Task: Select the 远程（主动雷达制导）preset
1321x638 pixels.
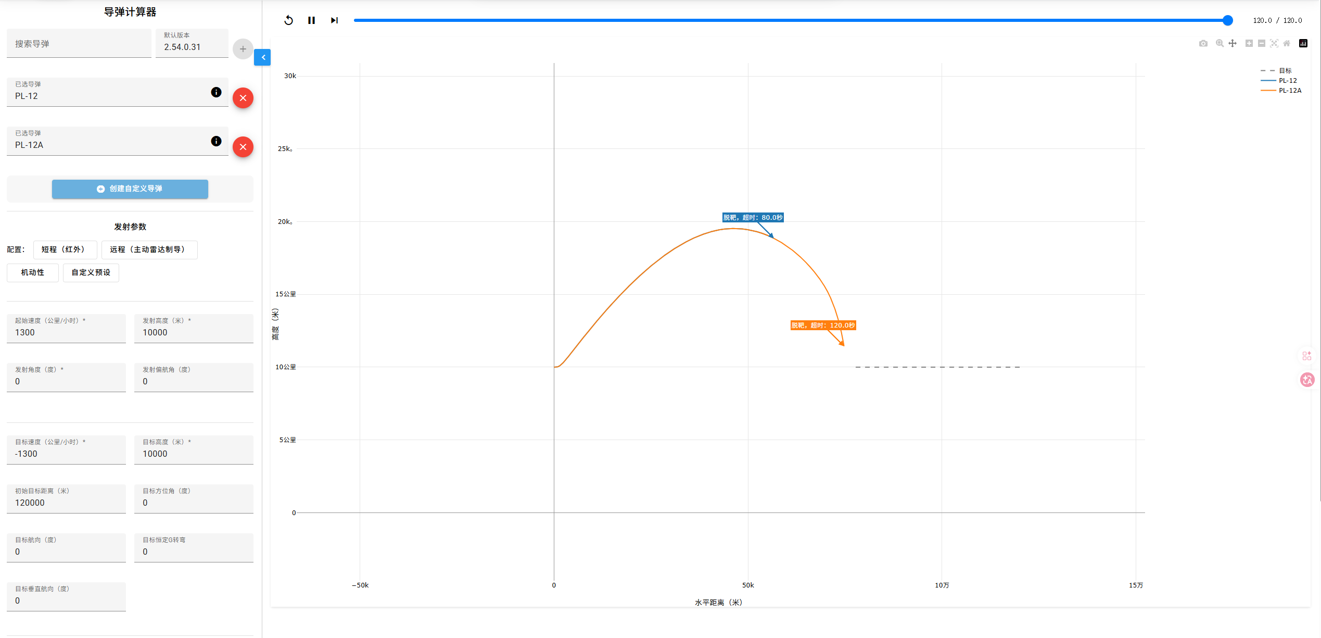Action: click(149, 249)
